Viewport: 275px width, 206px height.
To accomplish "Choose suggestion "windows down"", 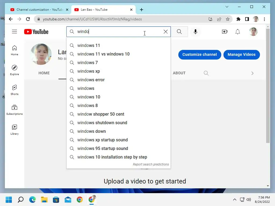I will pyautogui.click(x=118, y=131).
